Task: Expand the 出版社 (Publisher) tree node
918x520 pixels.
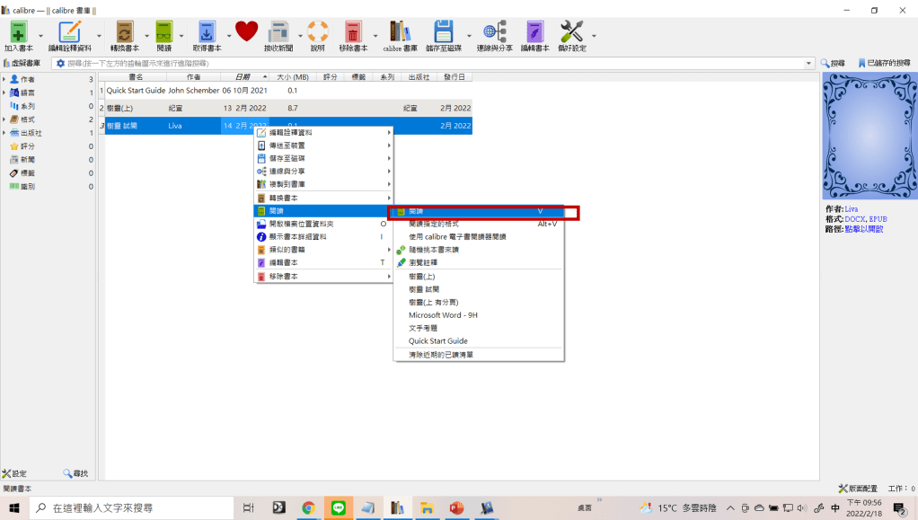Action: [4, 133]
